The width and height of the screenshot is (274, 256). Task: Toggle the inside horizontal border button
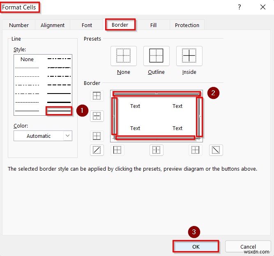(97, 116)
